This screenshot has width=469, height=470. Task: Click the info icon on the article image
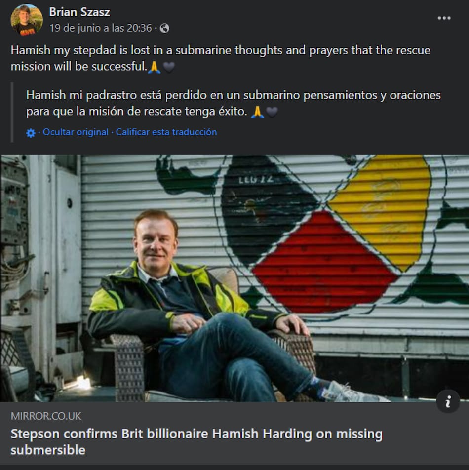coord(448,401)
